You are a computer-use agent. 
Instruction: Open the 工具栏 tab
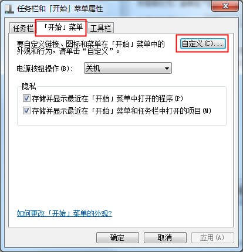coord(100,28)
